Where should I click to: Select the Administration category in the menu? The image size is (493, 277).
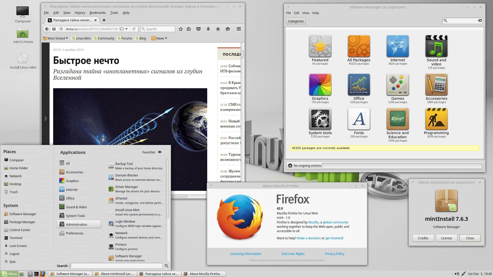[79, 224]
